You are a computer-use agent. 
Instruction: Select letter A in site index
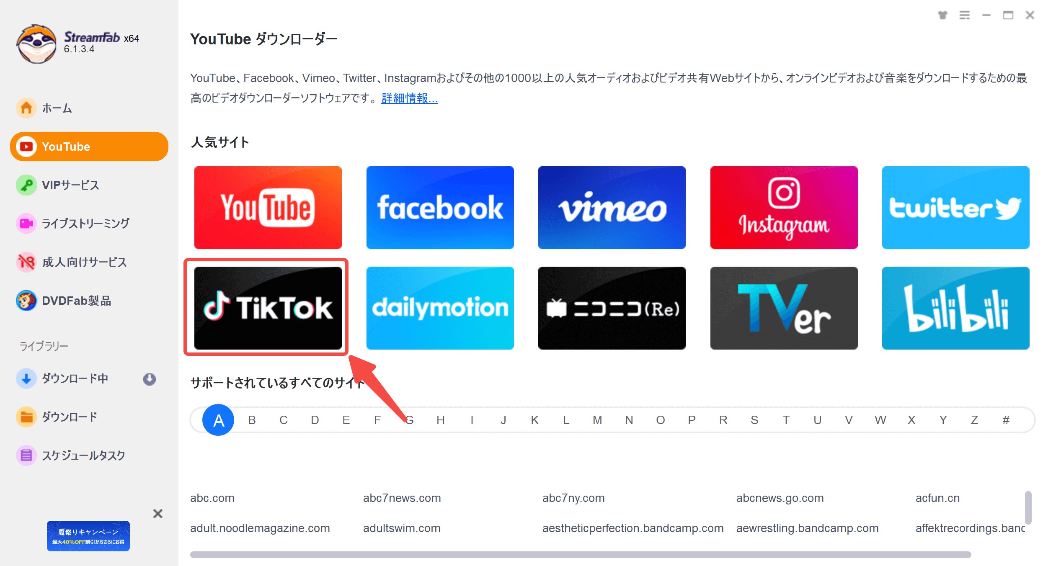pyautogui.click(x=218, y=420)
